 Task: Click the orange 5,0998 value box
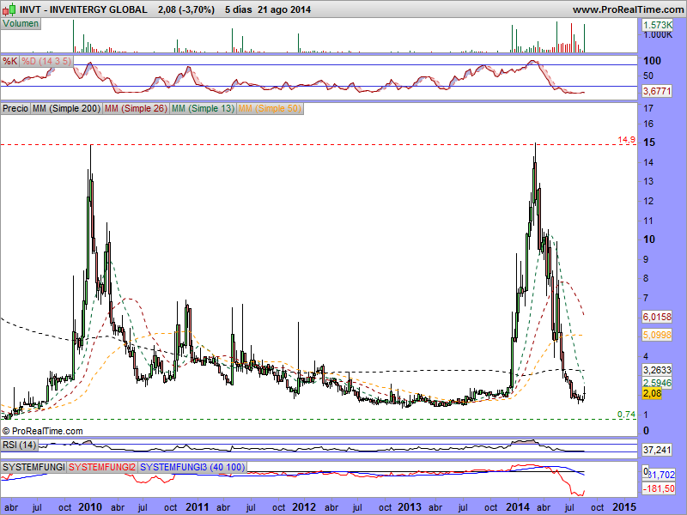[x=657, y=335]
